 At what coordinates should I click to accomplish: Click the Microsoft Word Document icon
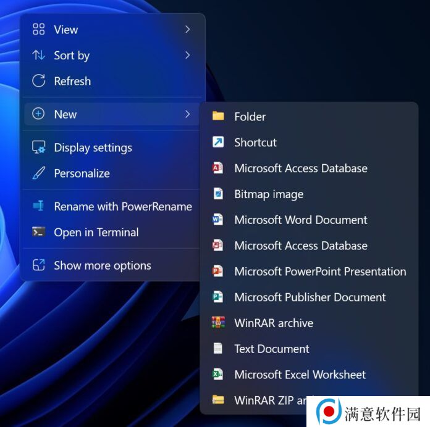(x=217, y=220)
